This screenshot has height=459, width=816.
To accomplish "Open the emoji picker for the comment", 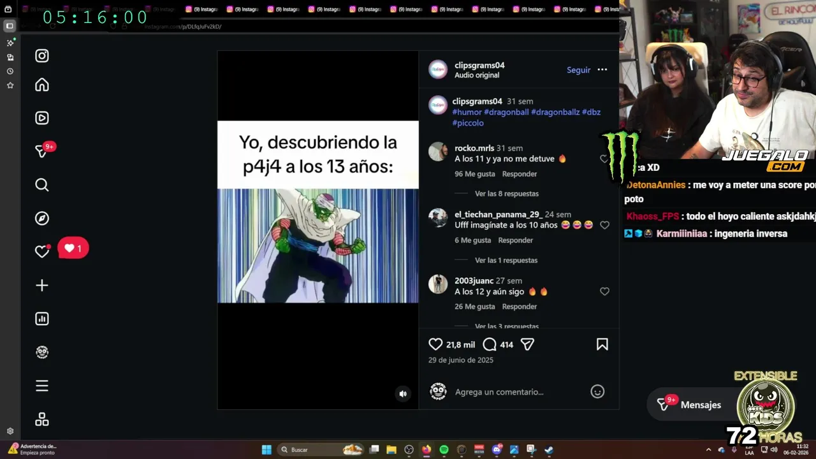I will click(x=597, y=391).
